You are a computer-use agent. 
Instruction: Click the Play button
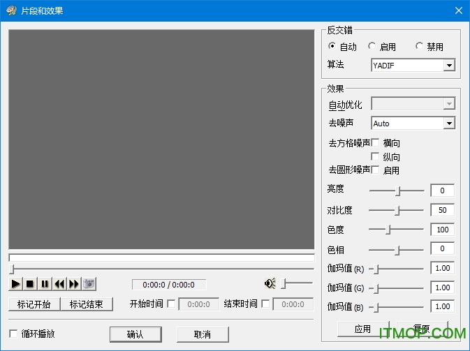click(15, 283)
